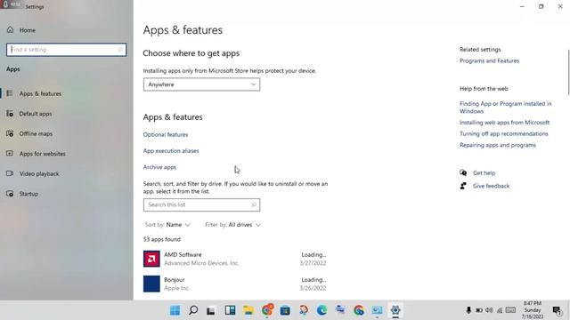Open Programs and Features related link
Viewport: 570px width, 320px height.
tap(489, 61)
